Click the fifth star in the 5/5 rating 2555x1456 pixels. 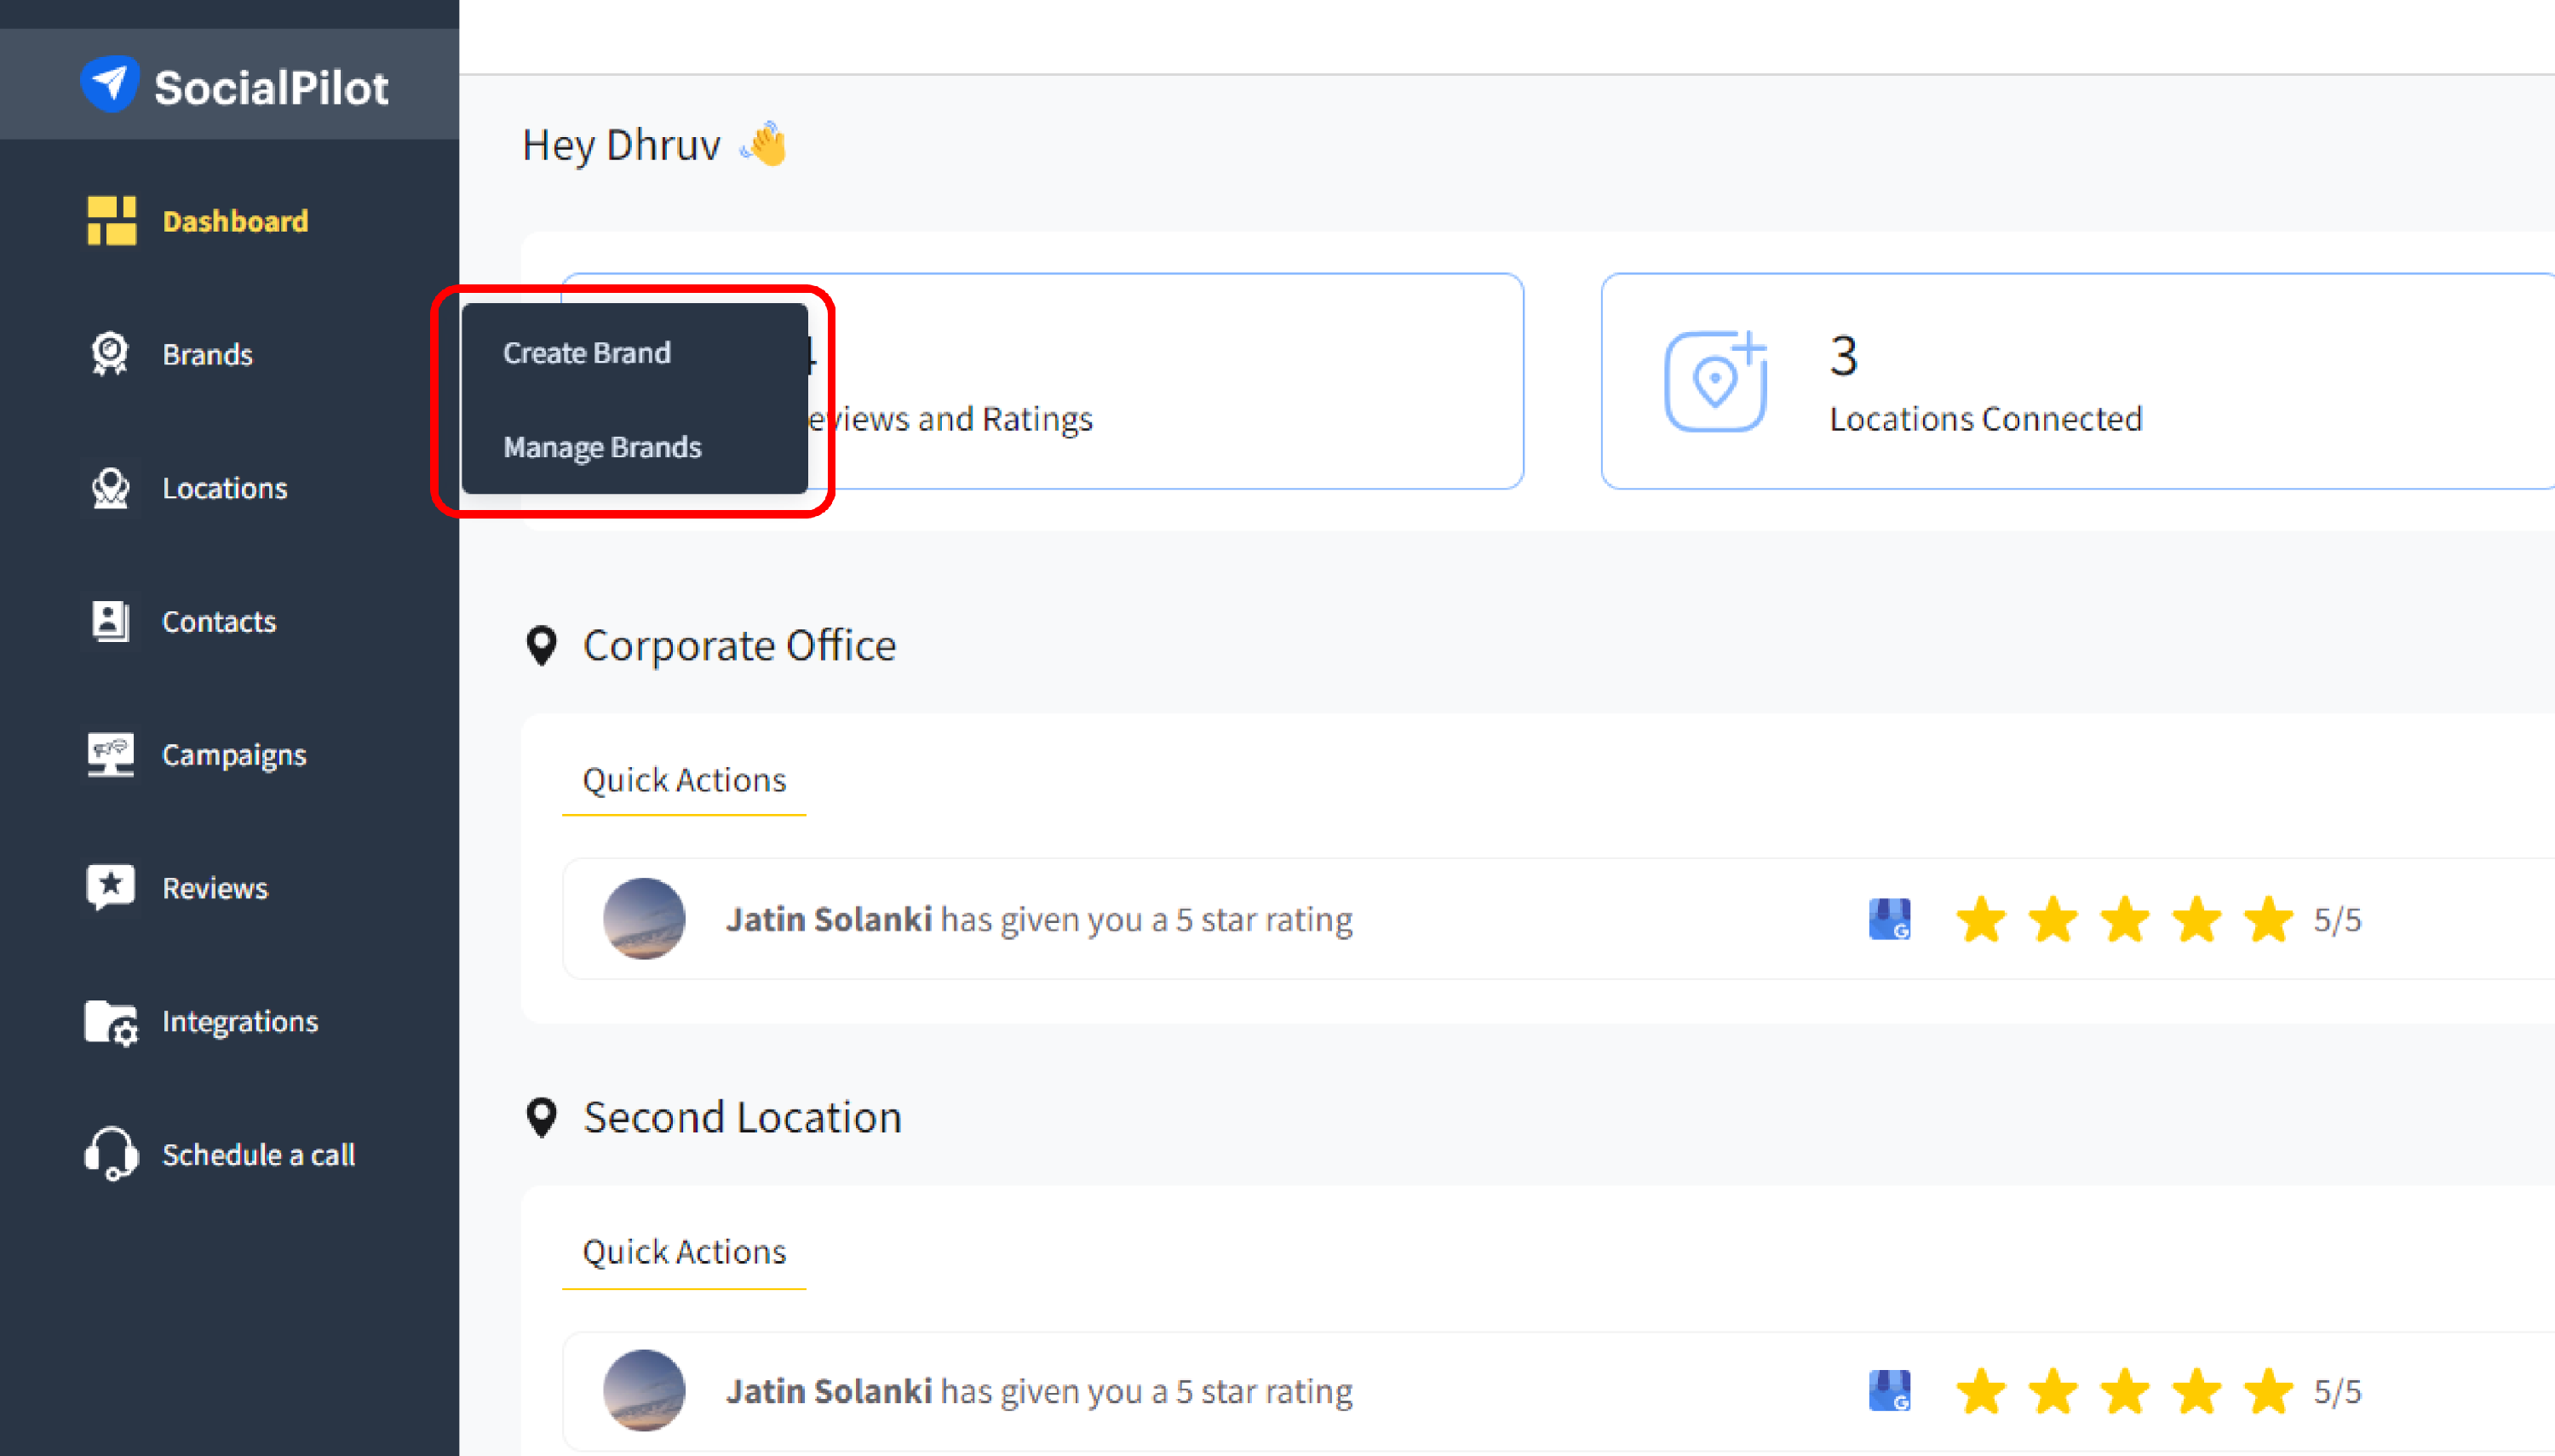tap(2268, 918)
